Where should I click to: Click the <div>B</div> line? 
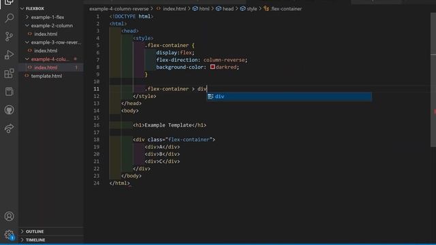point(162,154)
